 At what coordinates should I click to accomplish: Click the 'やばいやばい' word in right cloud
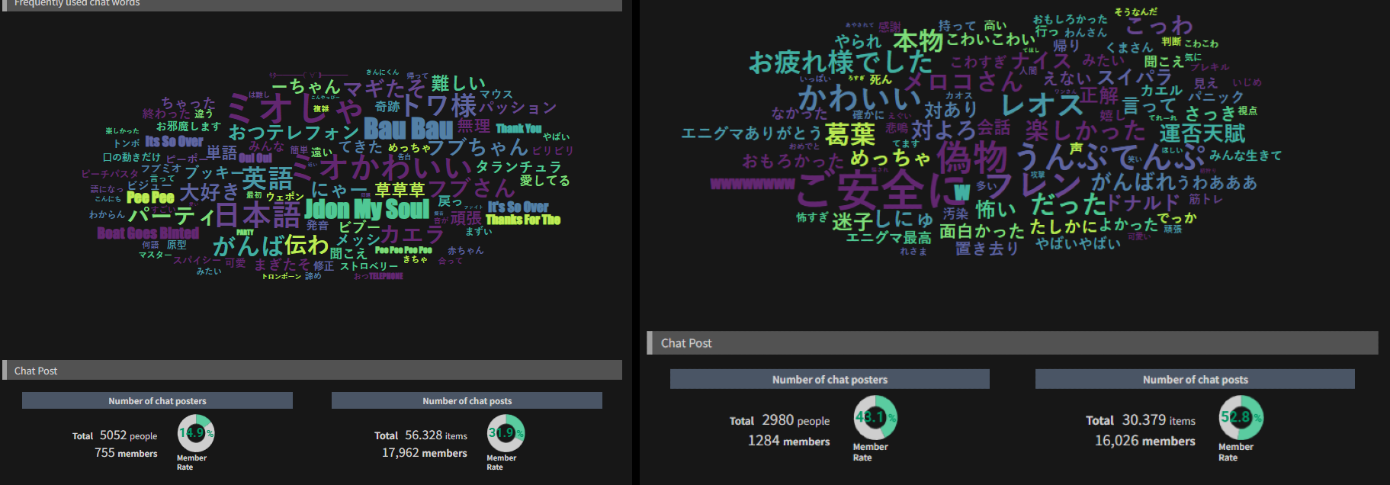1078,244
